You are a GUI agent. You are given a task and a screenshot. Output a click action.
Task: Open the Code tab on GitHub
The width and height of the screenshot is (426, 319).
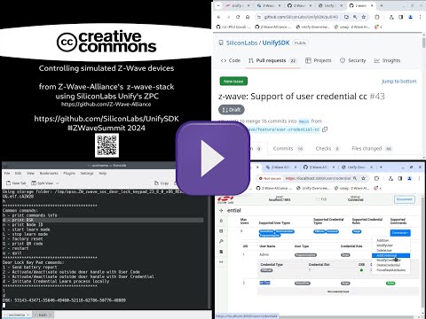coord(231,60)
